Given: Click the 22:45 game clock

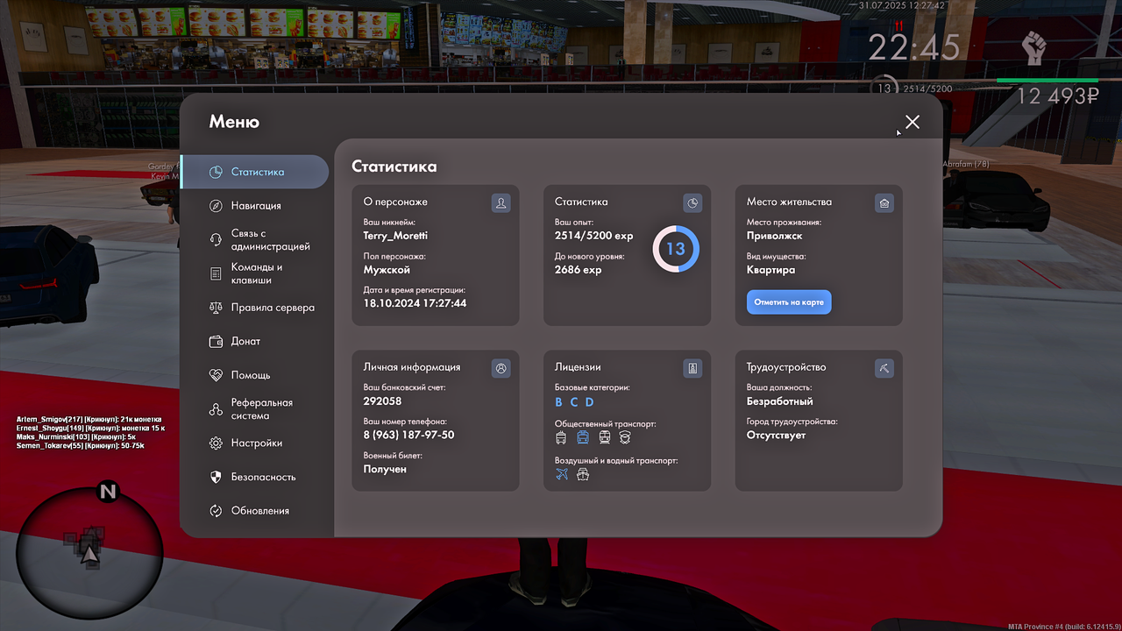Looking at the screenshot, I should coord(914,47).
